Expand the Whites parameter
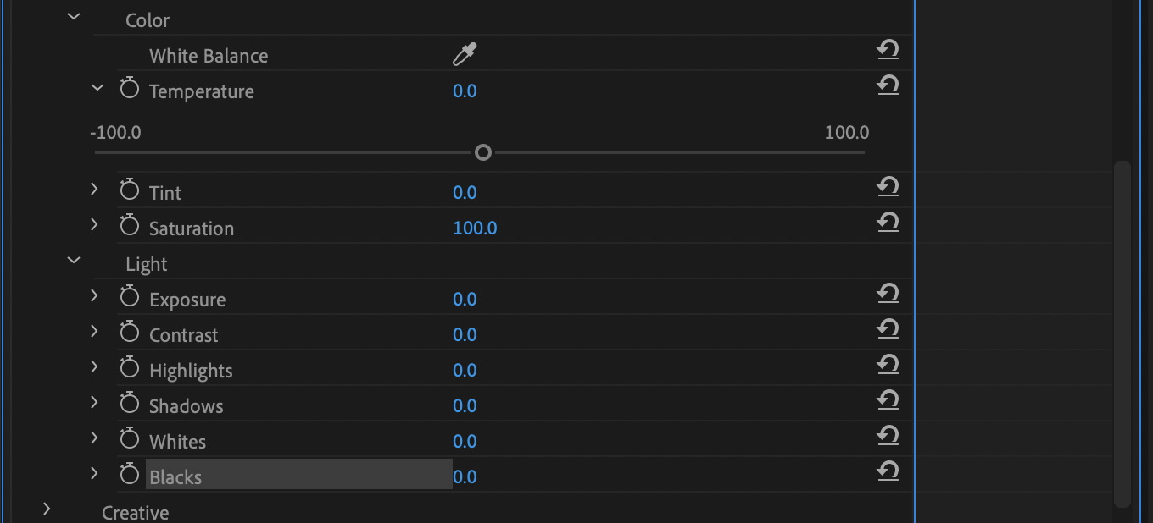This screenshot has height=523, width=1153. pos(94,438)
